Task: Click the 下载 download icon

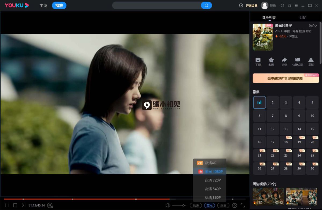Action: click(x=258, y=62)
